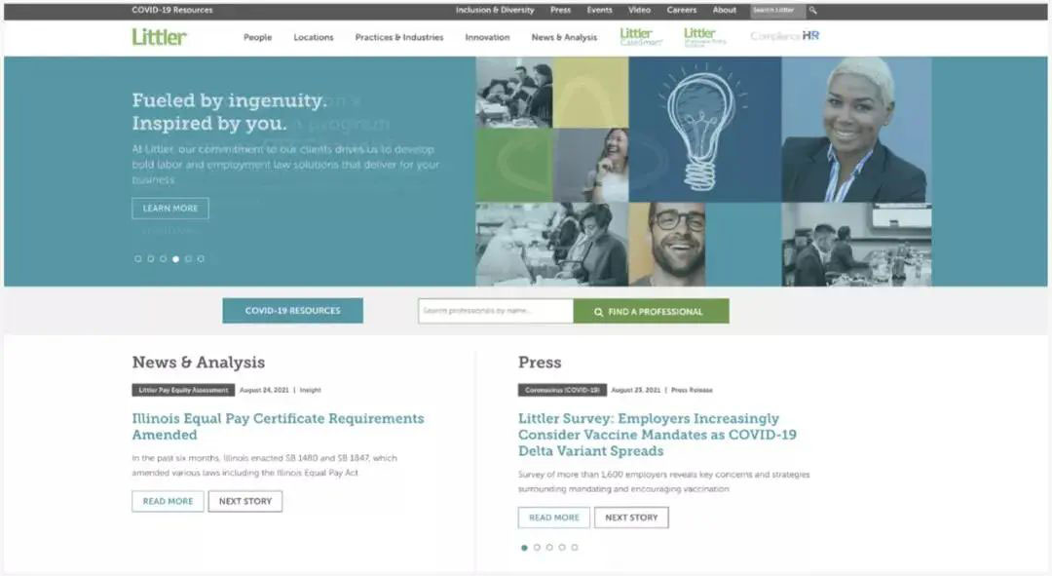
Task: Open the Practices & Industries menu
Action: (399, 38)
